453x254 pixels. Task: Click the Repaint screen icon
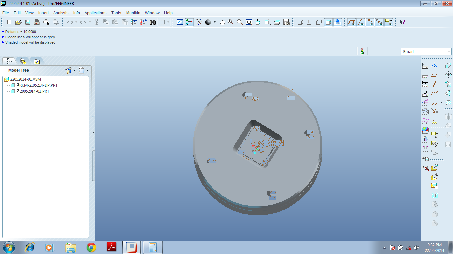[180, 22]
